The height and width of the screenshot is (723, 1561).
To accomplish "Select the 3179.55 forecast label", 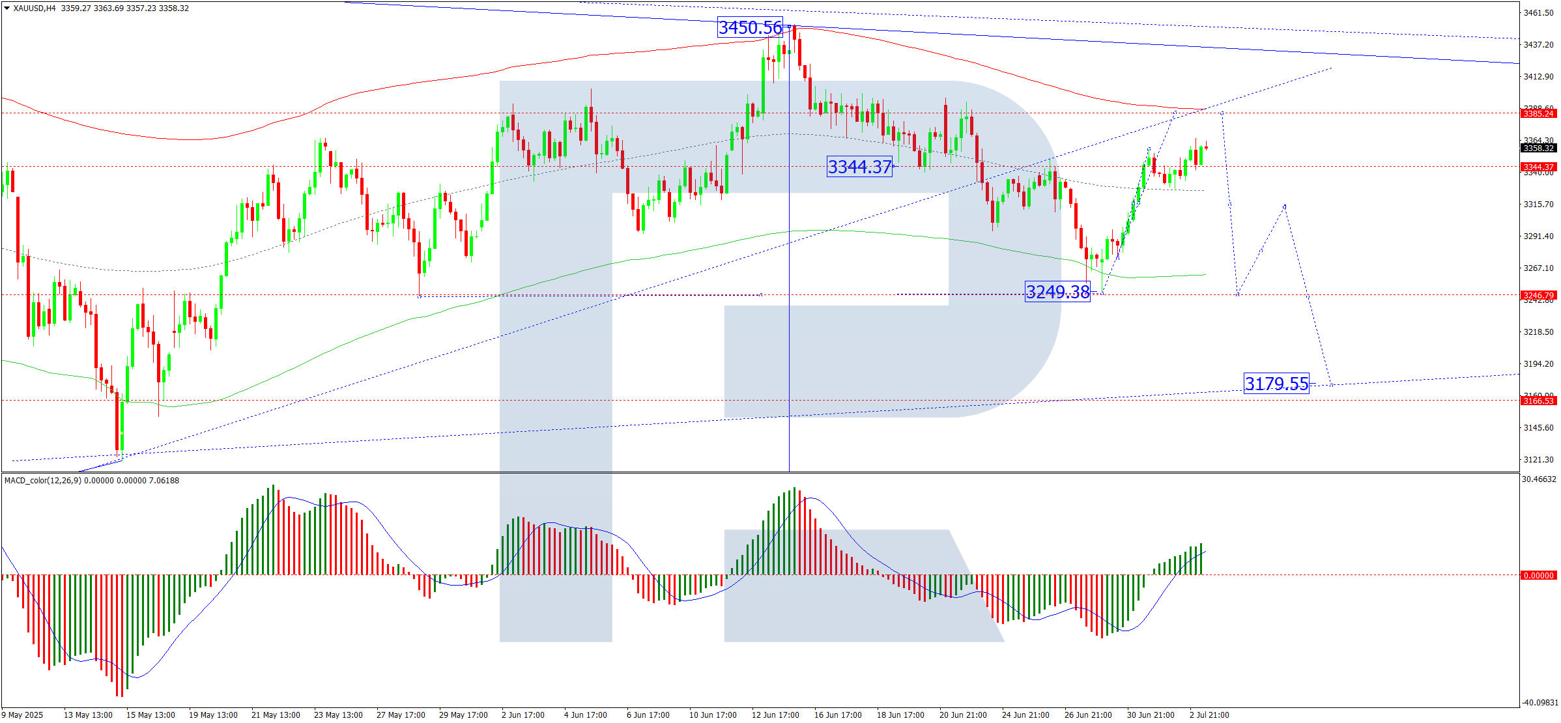I will click(x=1276, y=383).
